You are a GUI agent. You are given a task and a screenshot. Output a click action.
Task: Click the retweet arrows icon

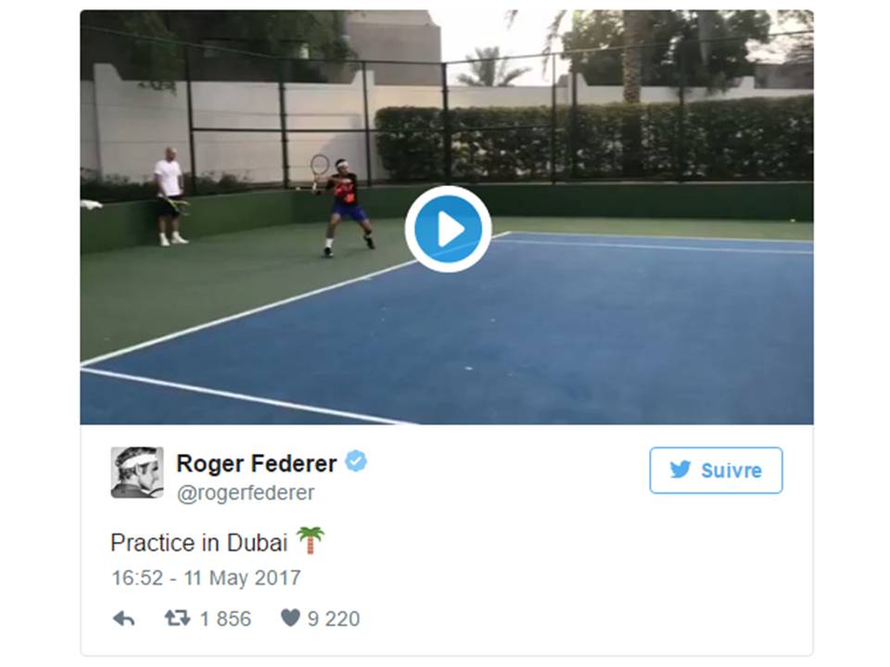(x=177, y=618)
